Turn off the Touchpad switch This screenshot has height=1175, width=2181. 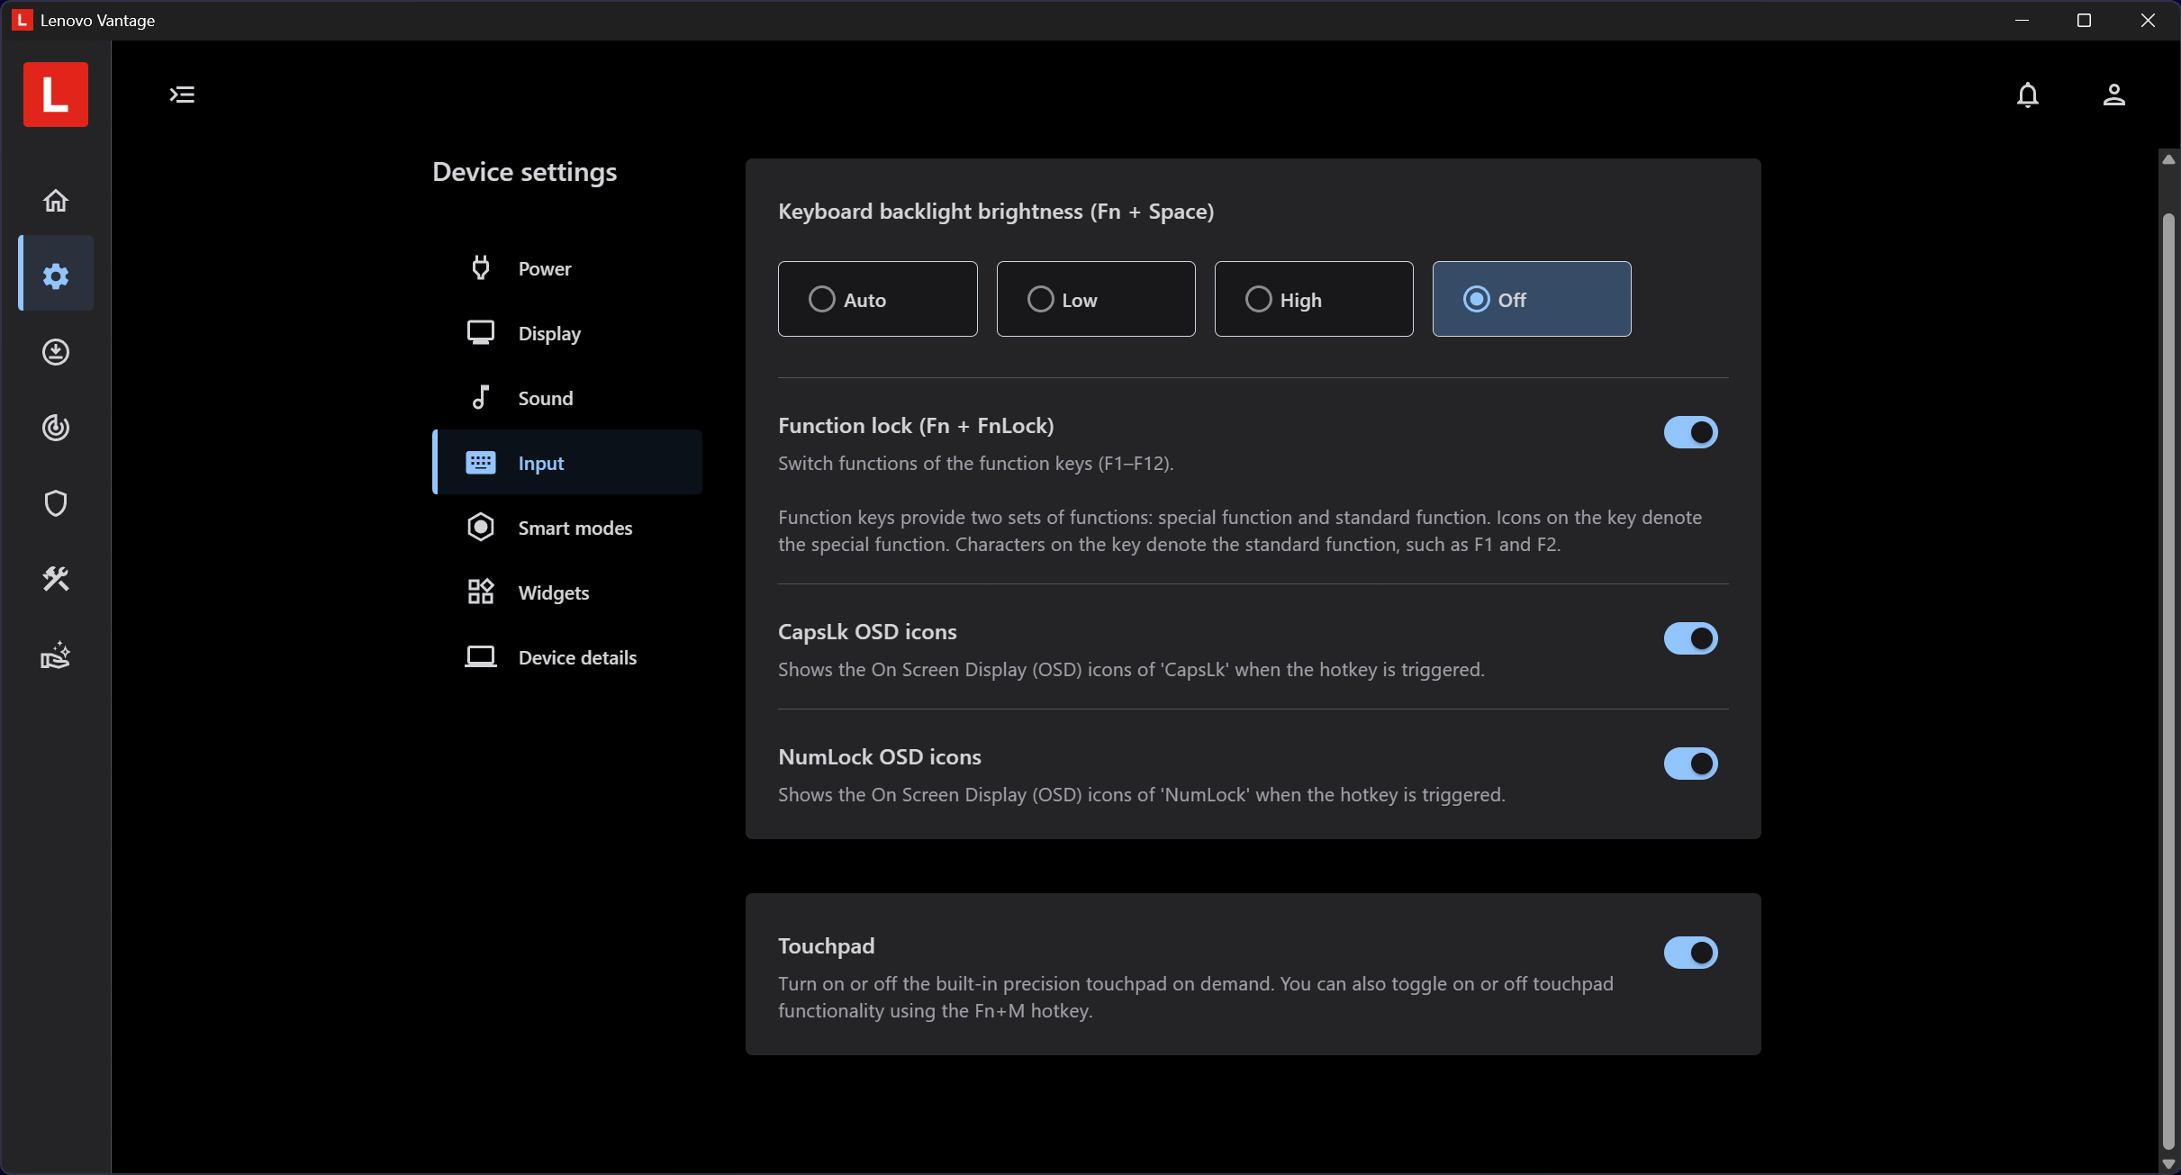[x=1690, y=953]
